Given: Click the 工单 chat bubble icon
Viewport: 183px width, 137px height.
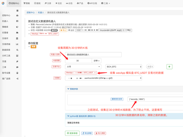Looking at the screenshot, I should tap(17, 67).
